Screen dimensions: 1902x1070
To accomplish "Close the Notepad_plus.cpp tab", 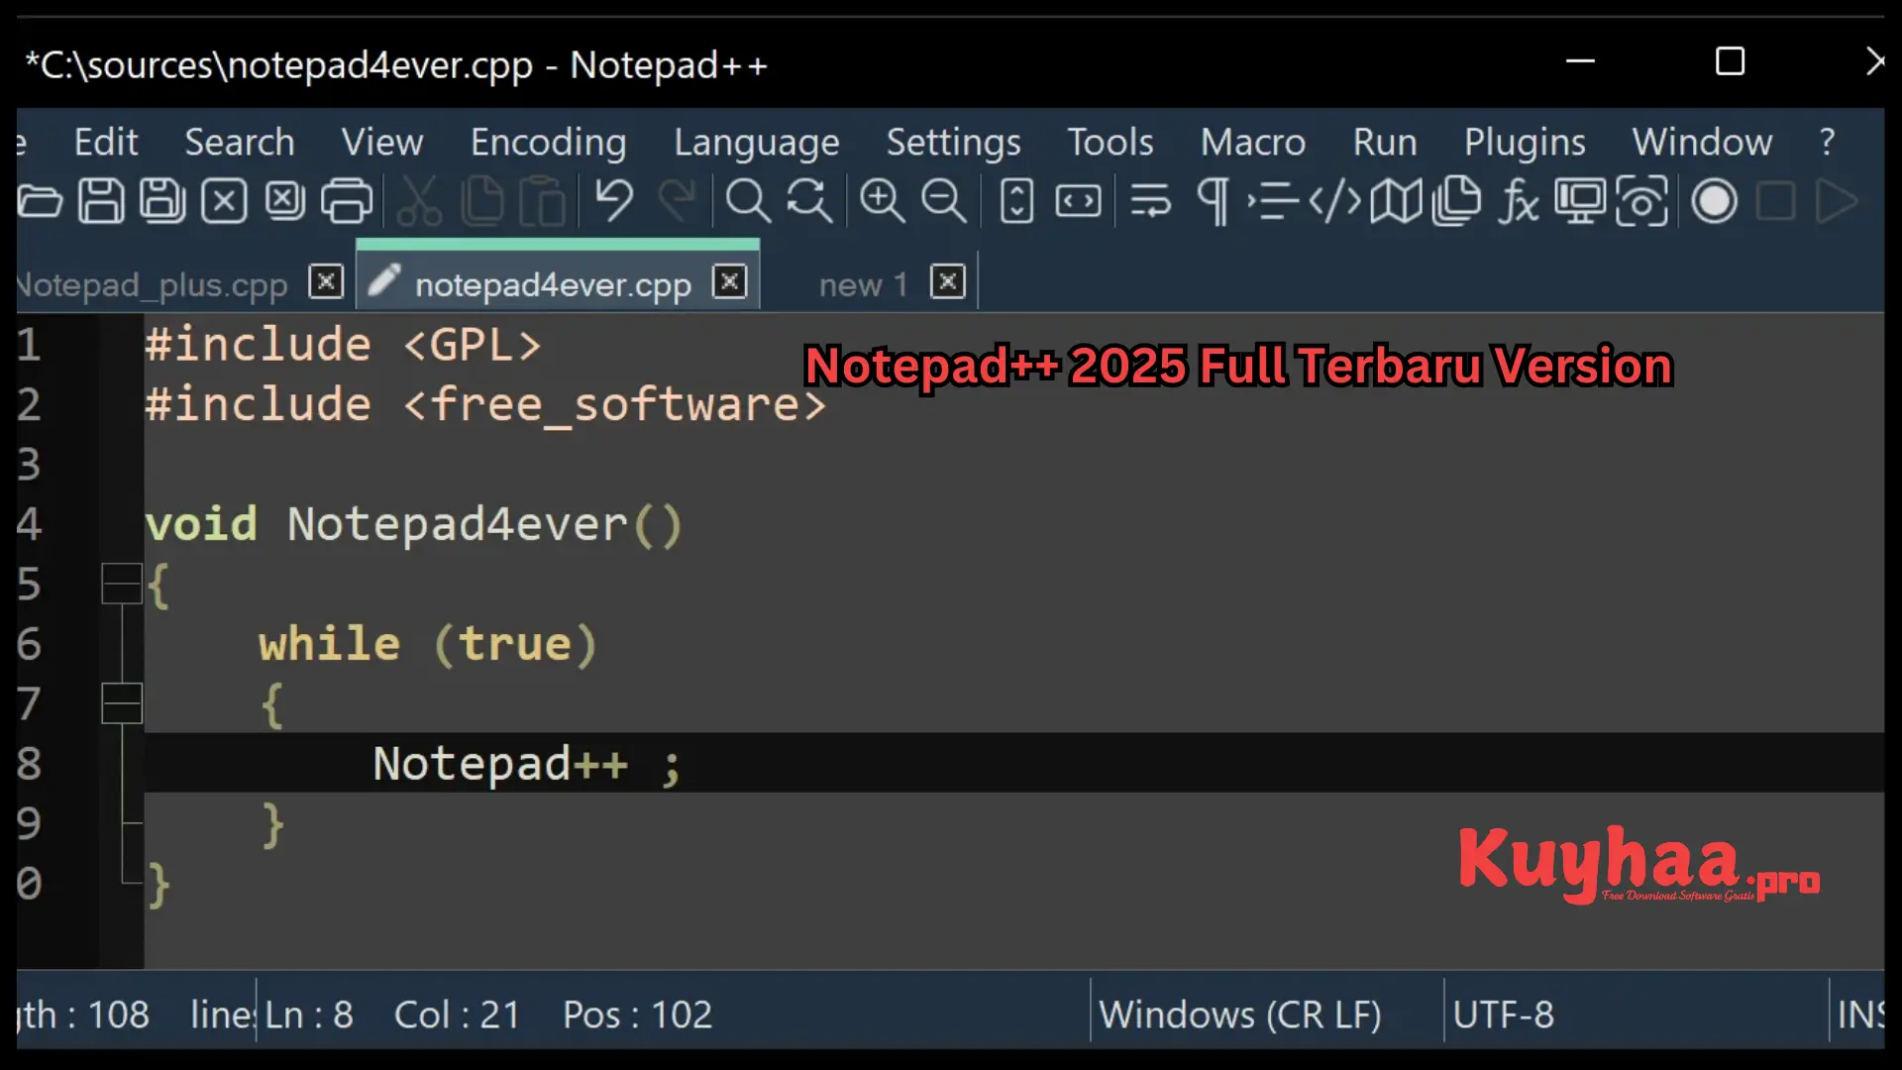I will 326,281.
